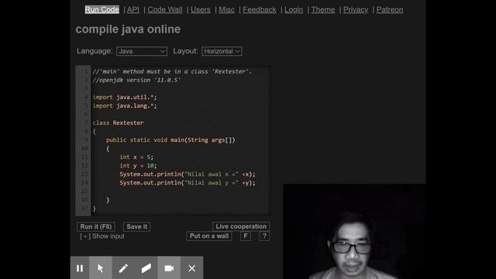Select the pen annotation tool
The height and width of the screenshot is (279, 496).
point(123,268)
